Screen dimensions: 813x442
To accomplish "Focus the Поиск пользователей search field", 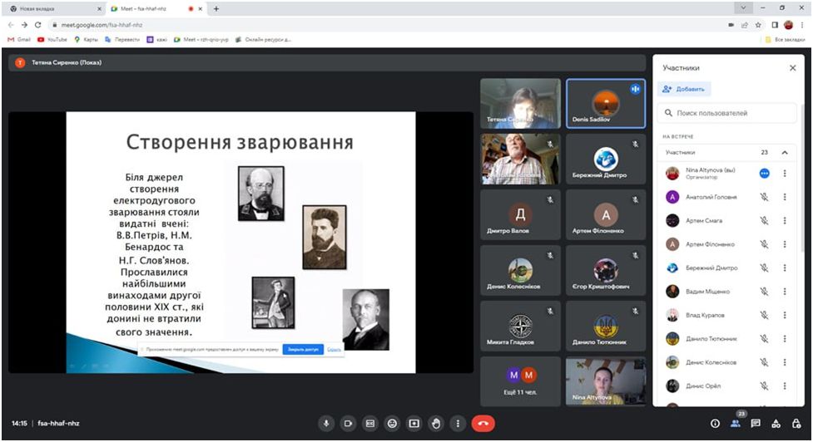I will pyautogui.click(x=727, y=113).
